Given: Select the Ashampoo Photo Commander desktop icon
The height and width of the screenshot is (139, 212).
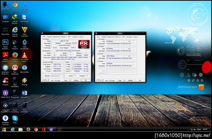Looking at the screenshot, I should pyautogui.click(x=5, y=69).
